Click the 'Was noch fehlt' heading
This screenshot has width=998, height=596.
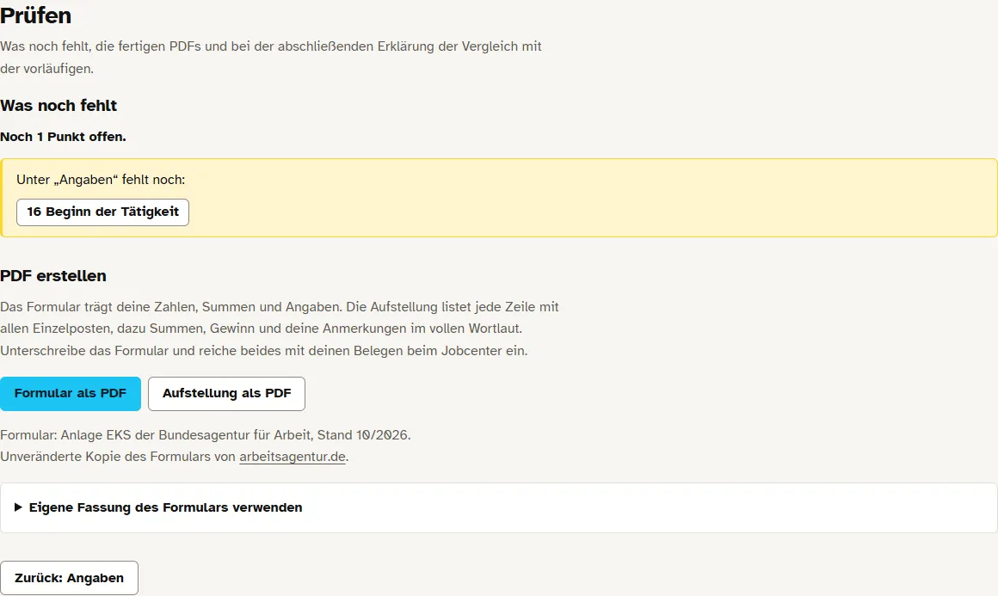coord(59,106)
